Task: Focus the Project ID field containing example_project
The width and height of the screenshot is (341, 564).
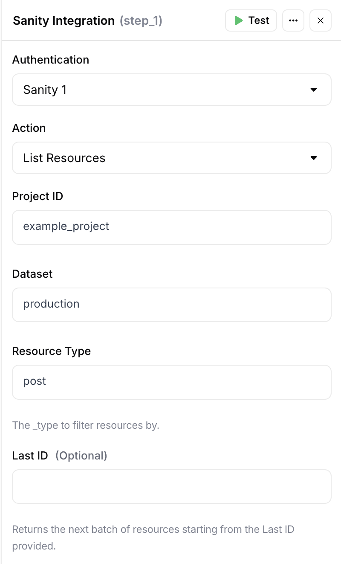Action: tap(172, 227)
